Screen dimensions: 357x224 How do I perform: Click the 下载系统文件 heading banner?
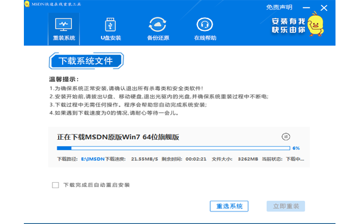(x=87, y=61)
